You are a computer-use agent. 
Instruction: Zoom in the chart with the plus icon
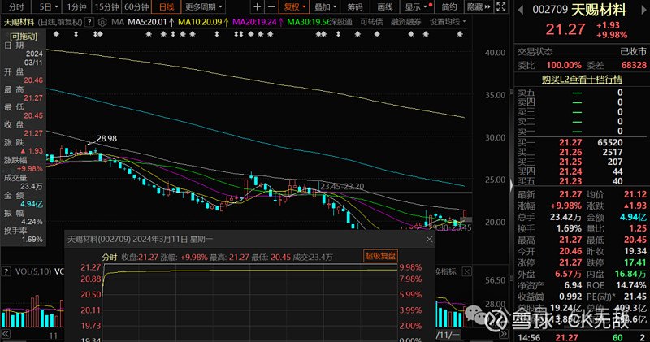coord(257,6)
